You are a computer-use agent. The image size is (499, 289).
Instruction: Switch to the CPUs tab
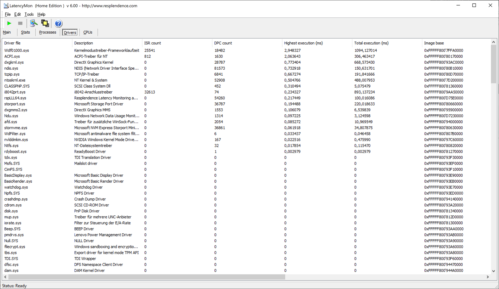(x=88, y=32)
